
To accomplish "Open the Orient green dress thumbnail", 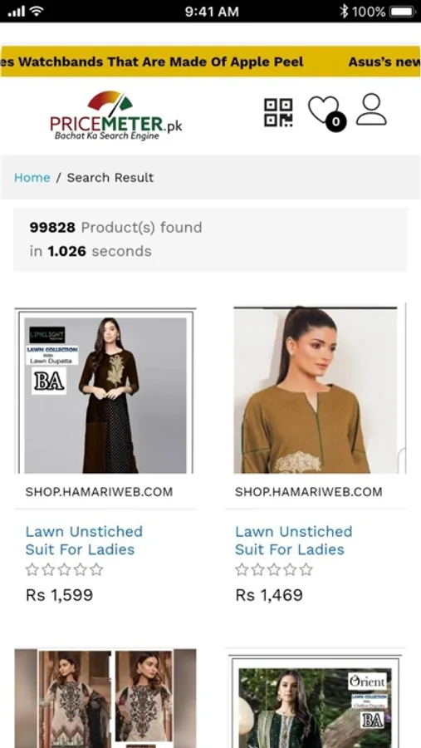I will (316, 701).
